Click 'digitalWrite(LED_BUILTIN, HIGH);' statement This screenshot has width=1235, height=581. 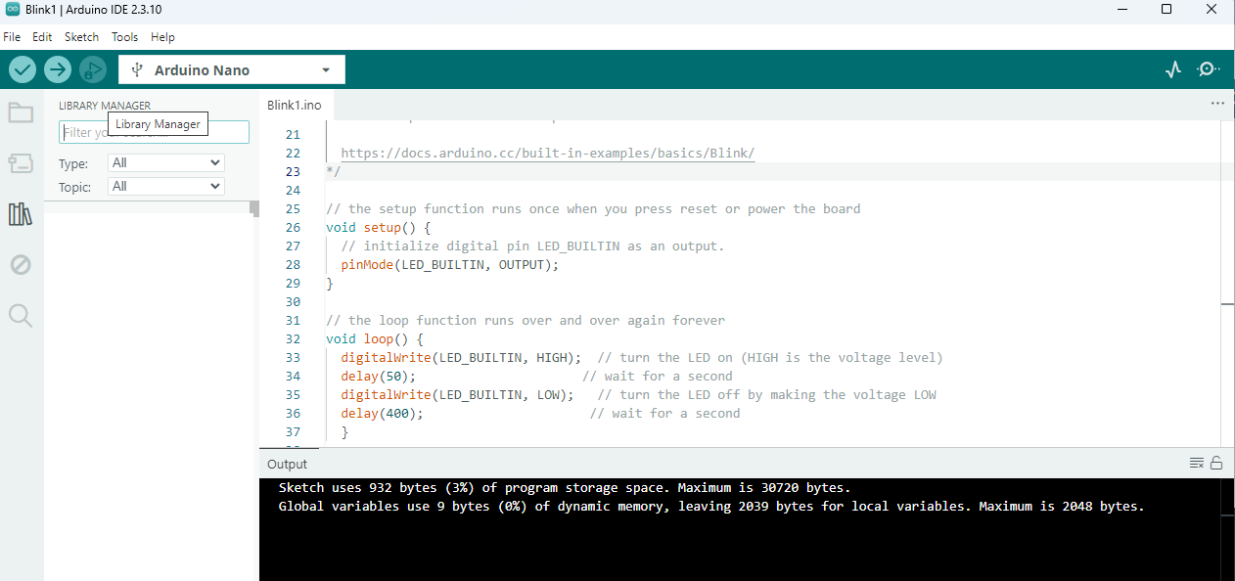click(461, 358)
